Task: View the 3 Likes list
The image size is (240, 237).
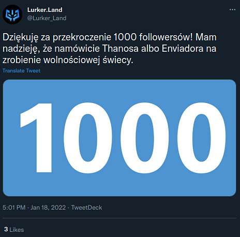Action: pos(14,230)
